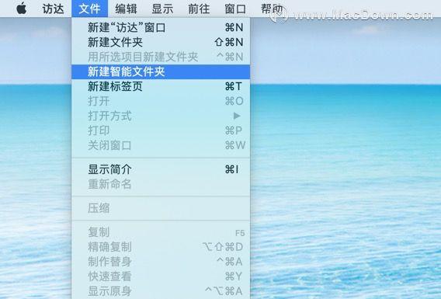Close the open 文件 menu
This screenshot has height=299, width=441.
coord(90,9)
